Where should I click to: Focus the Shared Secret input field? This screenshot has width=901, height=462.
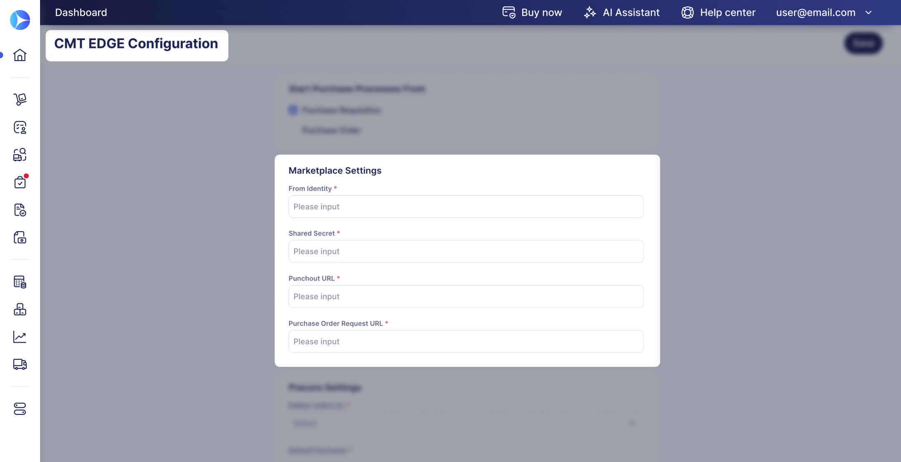tap(466, 251)
